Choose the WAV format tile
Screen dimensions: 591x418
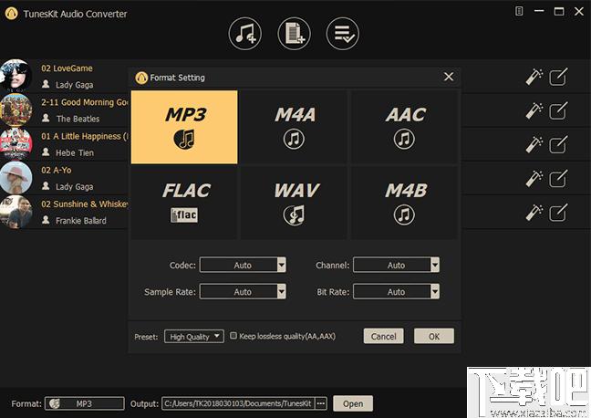tap(294, 203)
